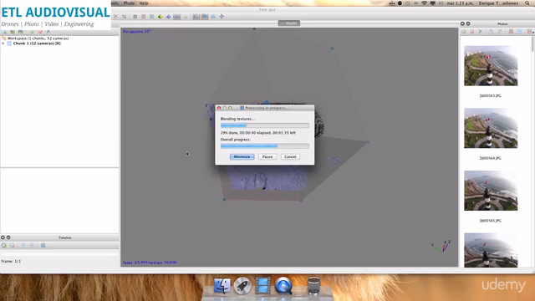Click the delete selection X in main toolbar
535x301 pixels.
tap(115, 17)
